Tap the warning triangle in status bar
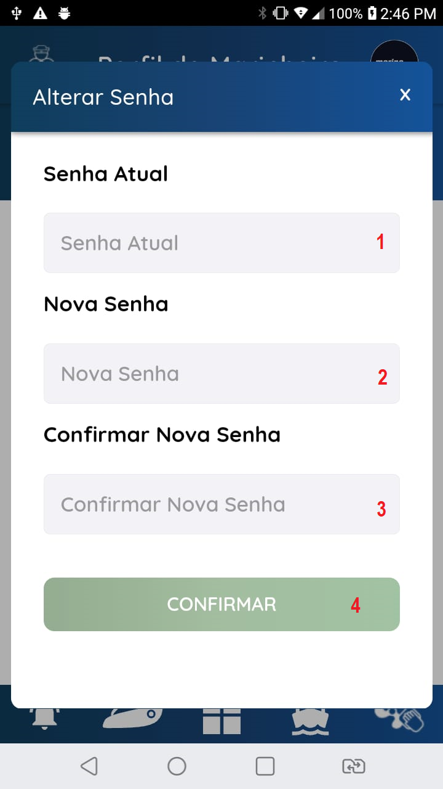 click(40, 13)
